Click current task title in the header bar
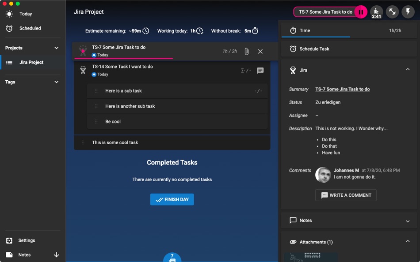Image resolution: width=420 pixels, height=262 pixels. tap(325, 12)
